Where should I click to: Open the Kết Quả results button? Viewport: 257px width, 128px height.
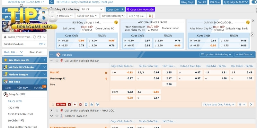click(x=215, y=2)
